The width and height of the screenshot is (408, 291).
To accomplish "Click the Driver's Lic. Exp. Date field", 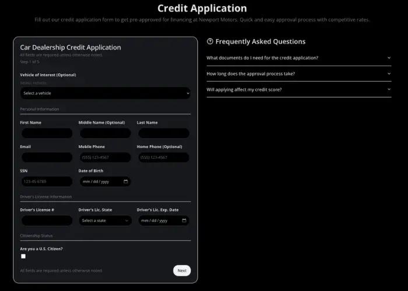I will [164, 221].
